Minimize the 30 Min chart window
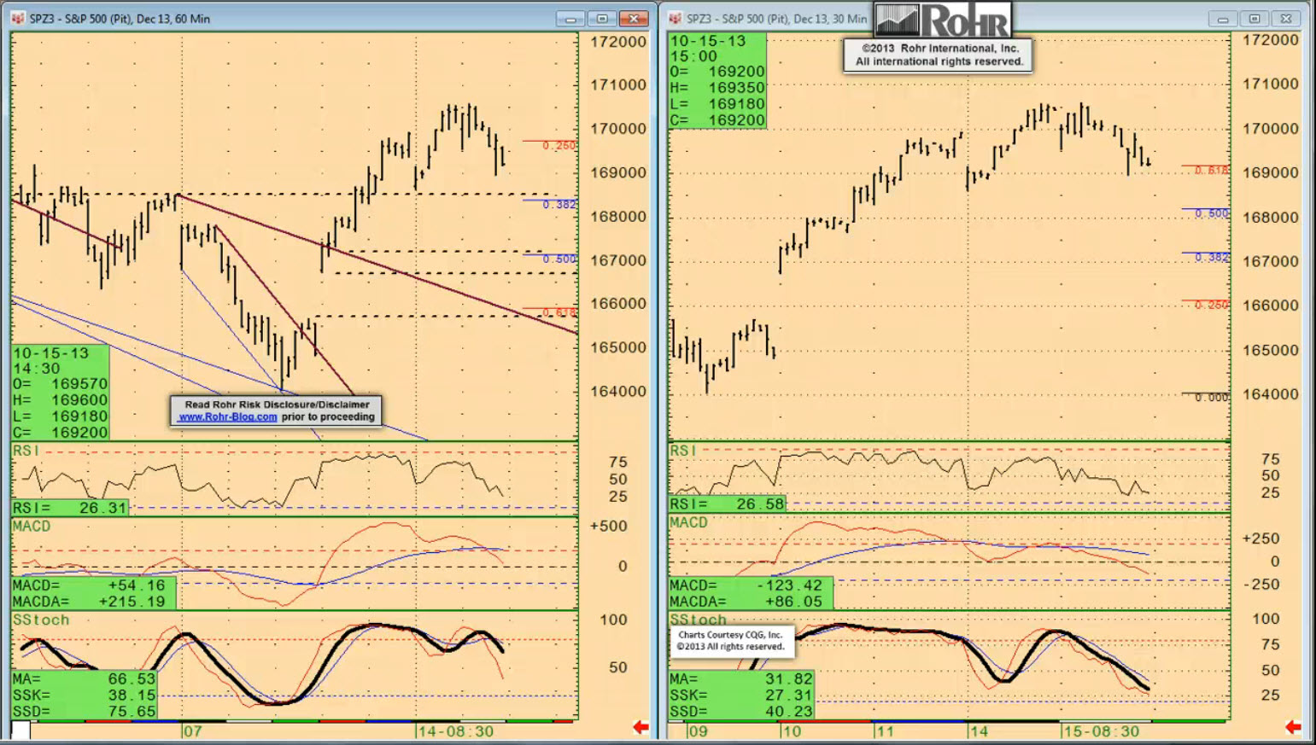The image size is (1316, 745). coord(1222,18)
